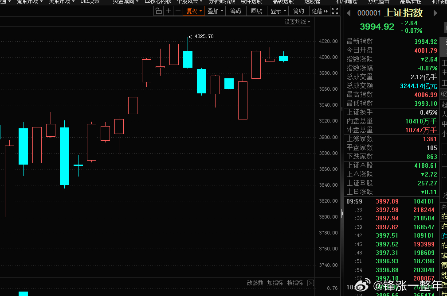447x296 pixels.
Task: Click the 09:59 tick row time
Action: click(354, 201)
